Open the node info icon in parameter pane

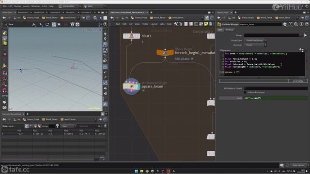tap(301, 24)
